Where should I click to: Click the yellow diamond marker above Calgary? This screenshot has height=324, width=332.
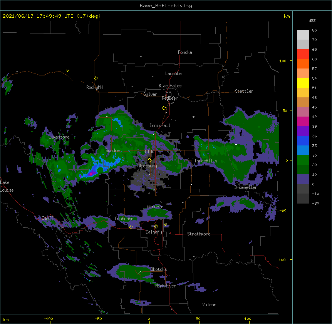click(156, 227)
